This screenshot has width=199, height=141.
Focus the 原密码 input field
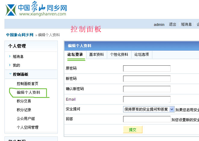click(x=147, y=69)
